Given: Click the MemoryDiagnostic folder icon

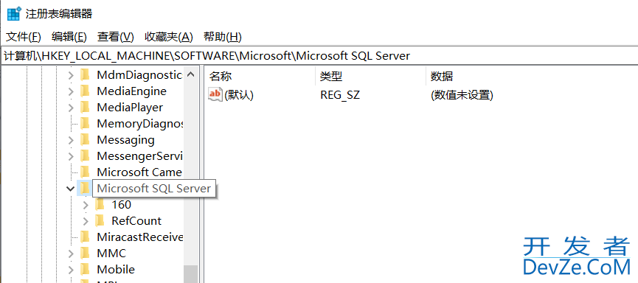Looking at the screenshot, I should tap(85, 123).
